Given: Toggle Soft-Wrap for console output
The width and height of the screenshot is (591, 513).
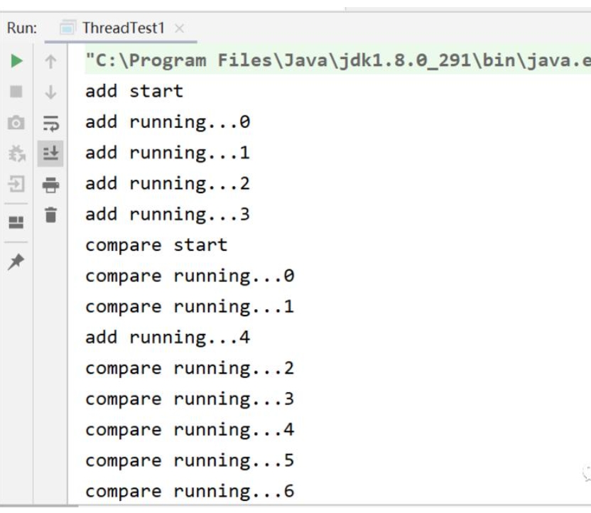Looking at the screenshot, I should [50, 123].
